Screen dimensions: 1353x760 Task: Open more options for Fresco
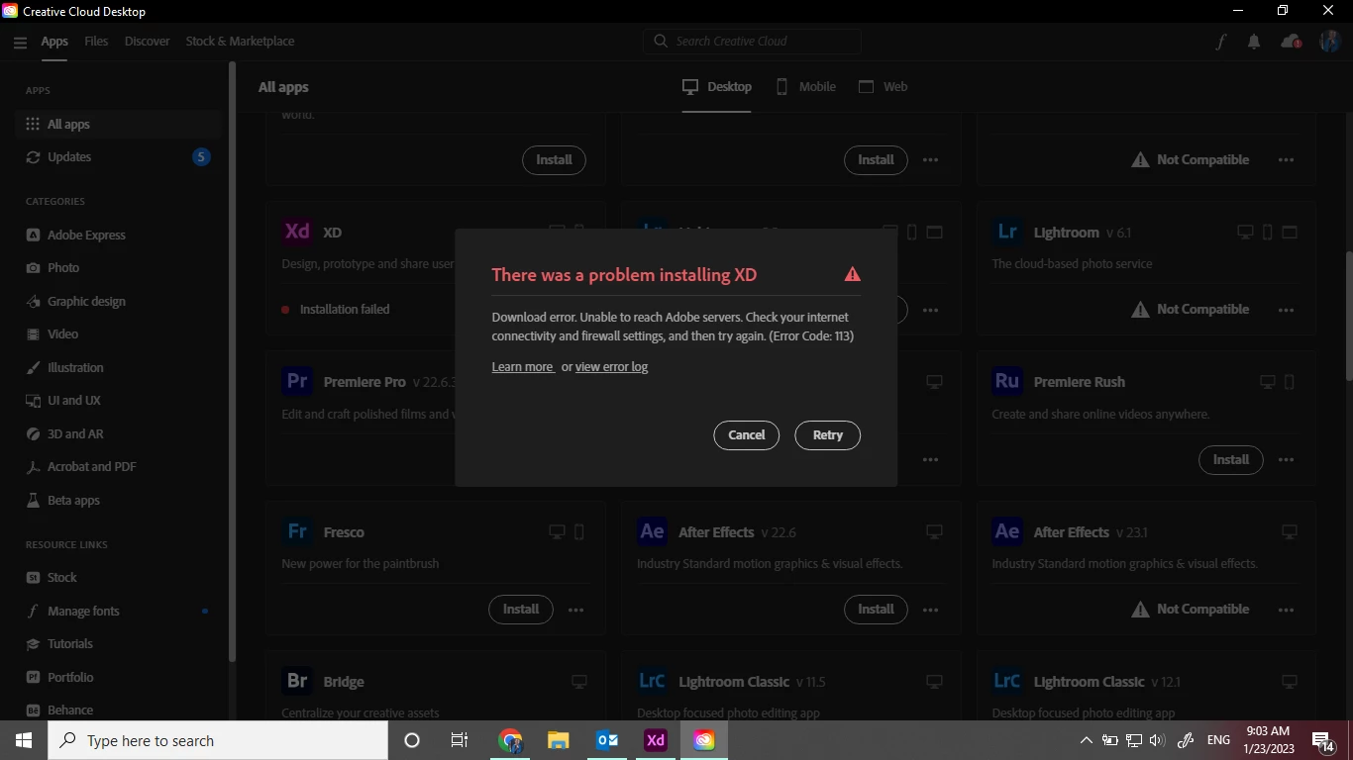click(x=575, y=610)
